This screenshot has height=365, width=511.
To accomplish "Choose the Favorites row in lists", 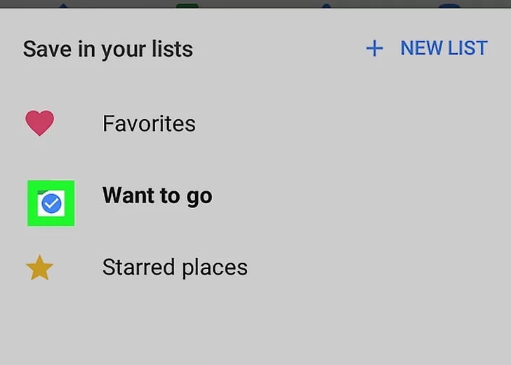I will click(x=255, y=123).
